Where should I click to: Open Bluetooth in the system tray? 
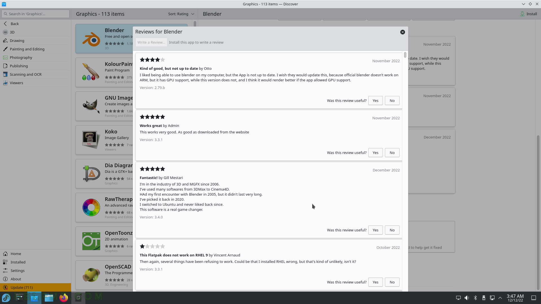coord(475,298)
